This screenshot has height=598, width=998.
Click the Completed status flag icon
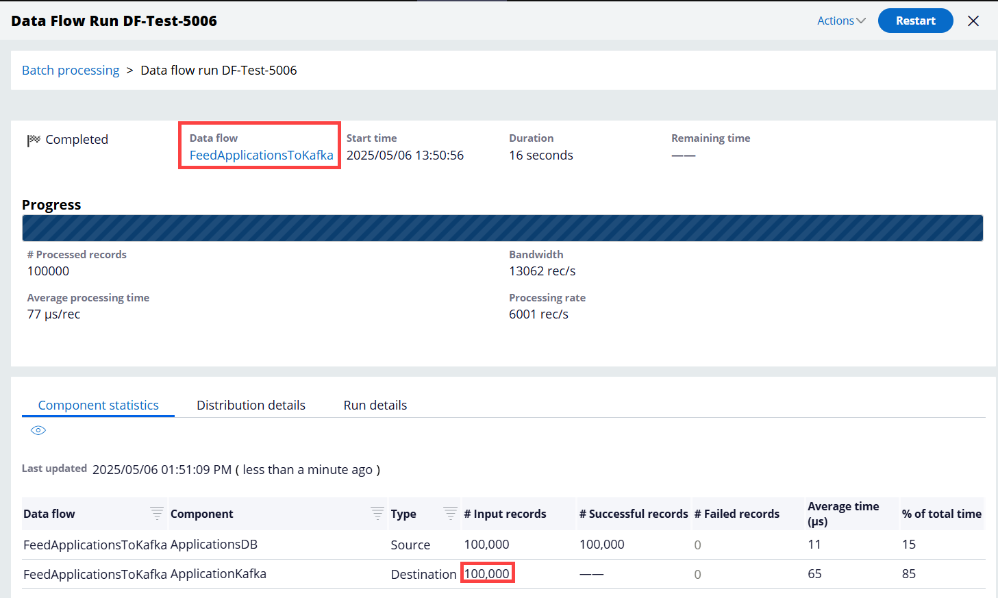click(x=34, y=140)
